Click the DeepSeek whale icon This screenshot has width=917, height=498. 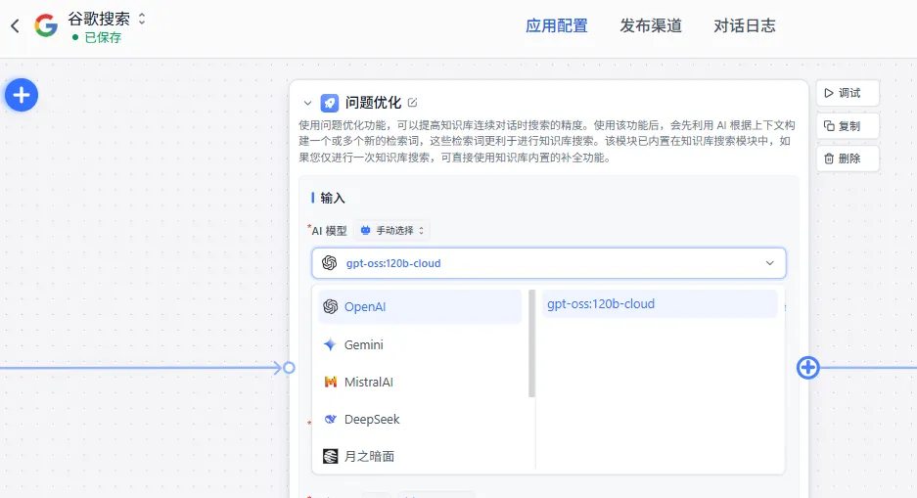pyautogui.click(x=331, y=419)
